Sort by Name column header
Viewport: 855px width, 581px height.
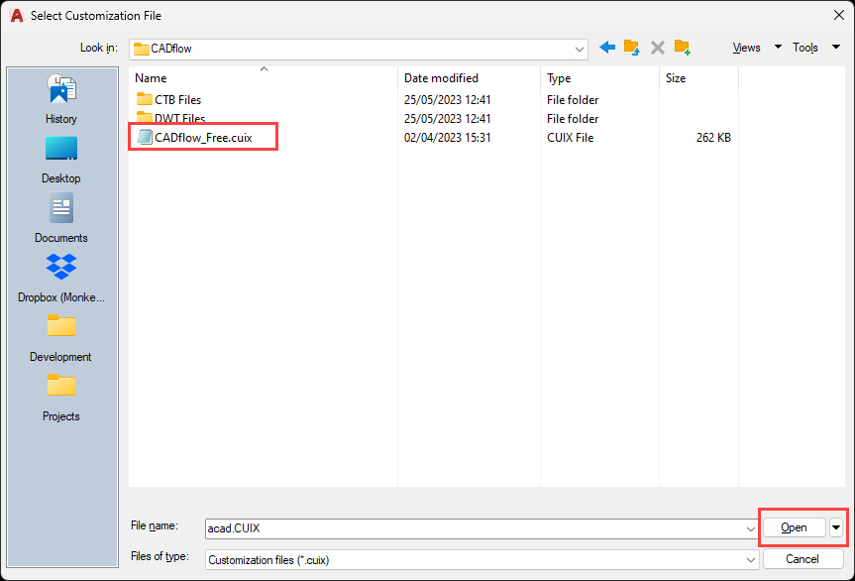point(264,78)
